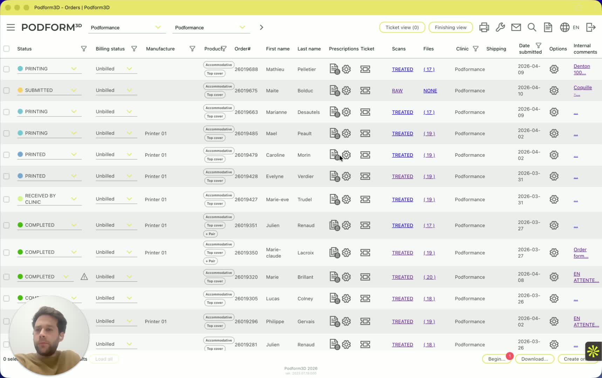Select the checkbox for order 26019351
Viewport: 602px width, 378px height.
[6, 225]
